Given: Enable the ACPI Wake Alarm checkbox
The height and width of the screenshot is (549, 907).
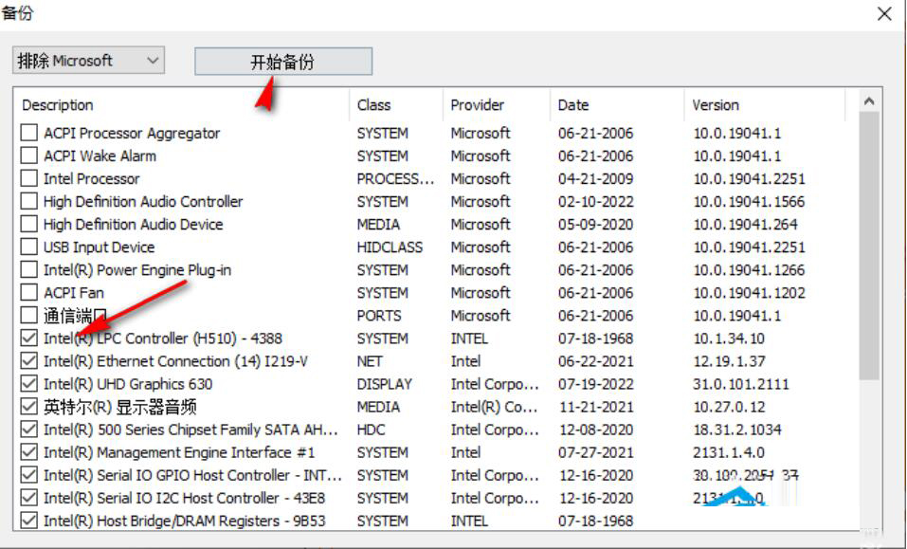Looking at the screenshot, I should point(29,156).
